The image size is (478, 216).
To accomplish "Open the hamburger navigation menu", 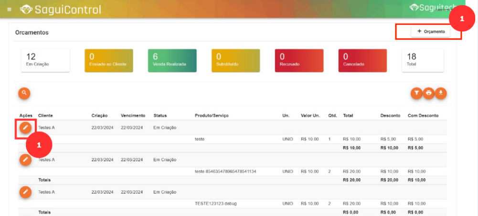I will (10, 10).
